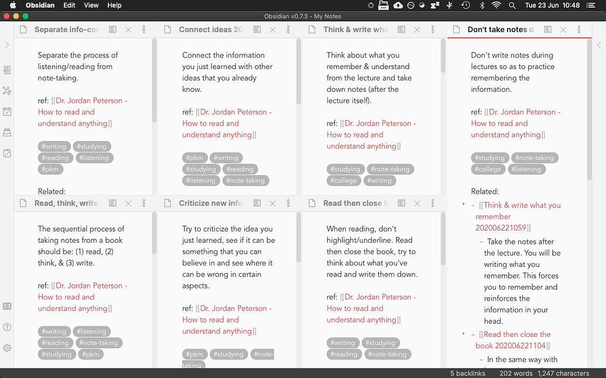Open the Edit menu
The width and height of the screenshot is (606, 378).
click(x=69, y=5)
